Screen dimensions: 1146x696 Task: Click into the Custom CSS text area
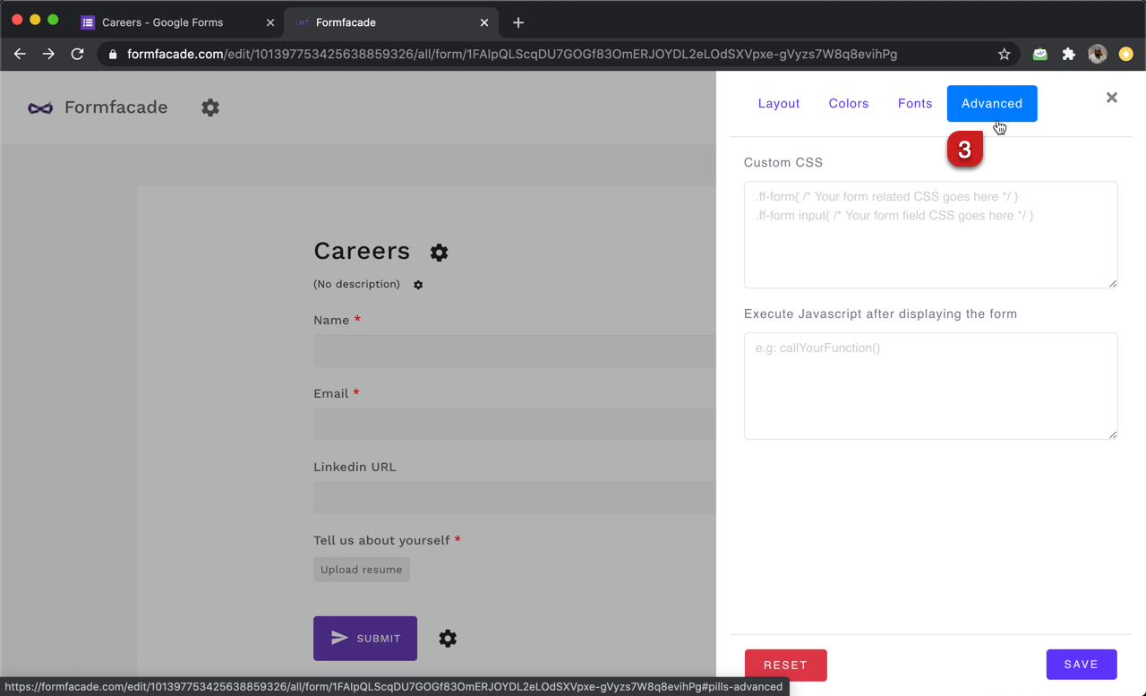[x=930, y=235]
